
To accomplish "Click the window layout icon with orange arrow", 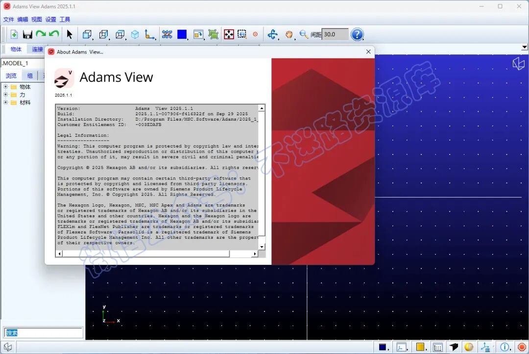I will tap(198, 34).
